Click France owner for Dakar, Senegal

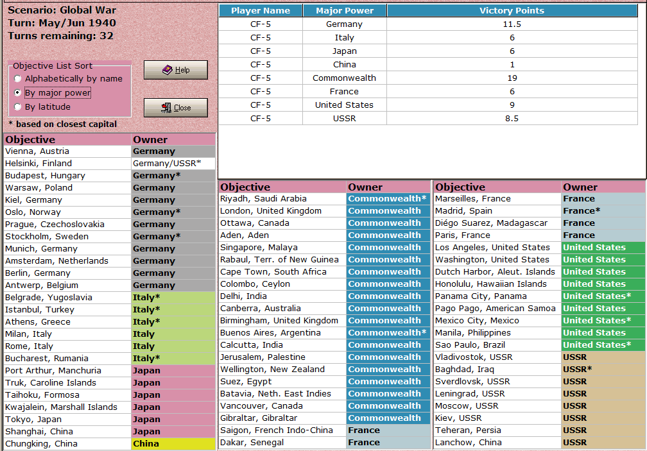point(388,443)
